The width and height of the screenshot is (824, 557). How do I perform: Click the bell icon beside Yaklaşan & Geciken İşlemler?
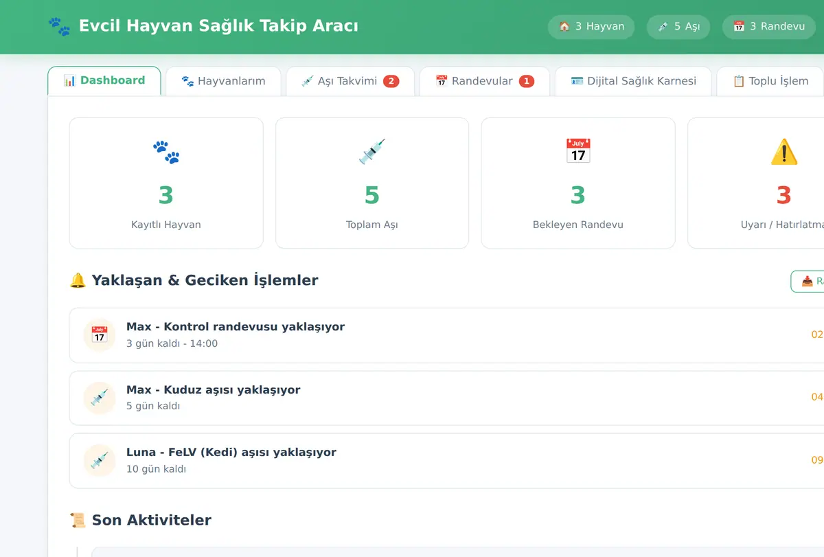pos(78,280)
